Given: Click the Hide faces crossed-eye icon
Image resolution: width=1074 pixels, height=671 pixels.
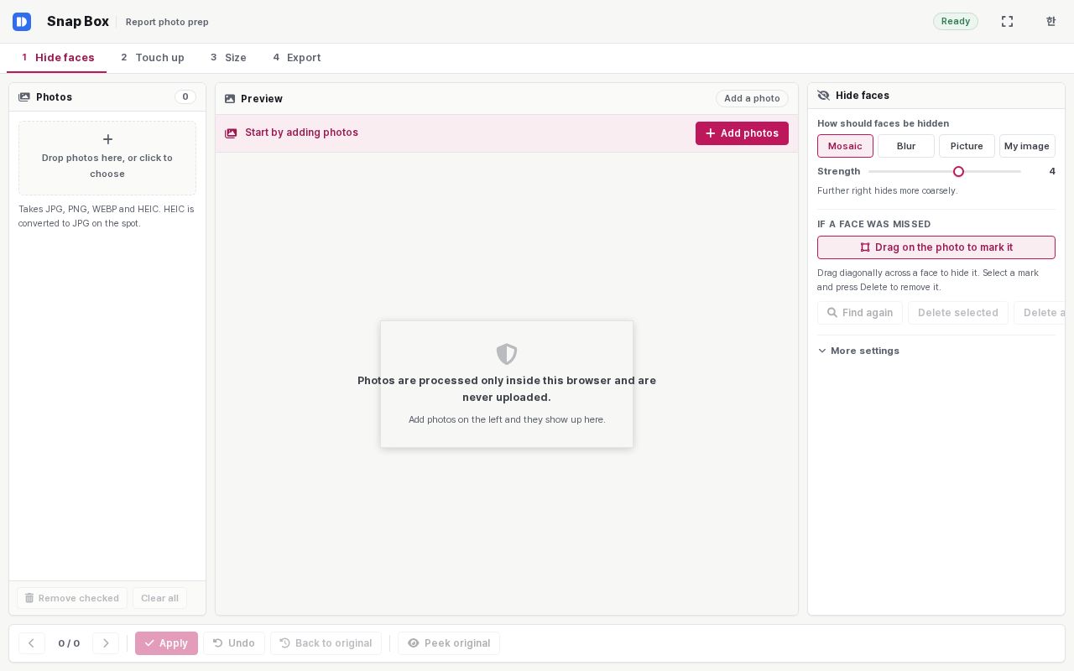Looking at the screenshot, I should click(x=823, y=96).
